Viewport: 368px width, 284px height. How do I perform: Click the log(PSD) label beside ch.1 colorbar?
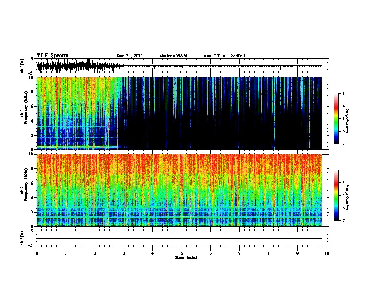348,121
